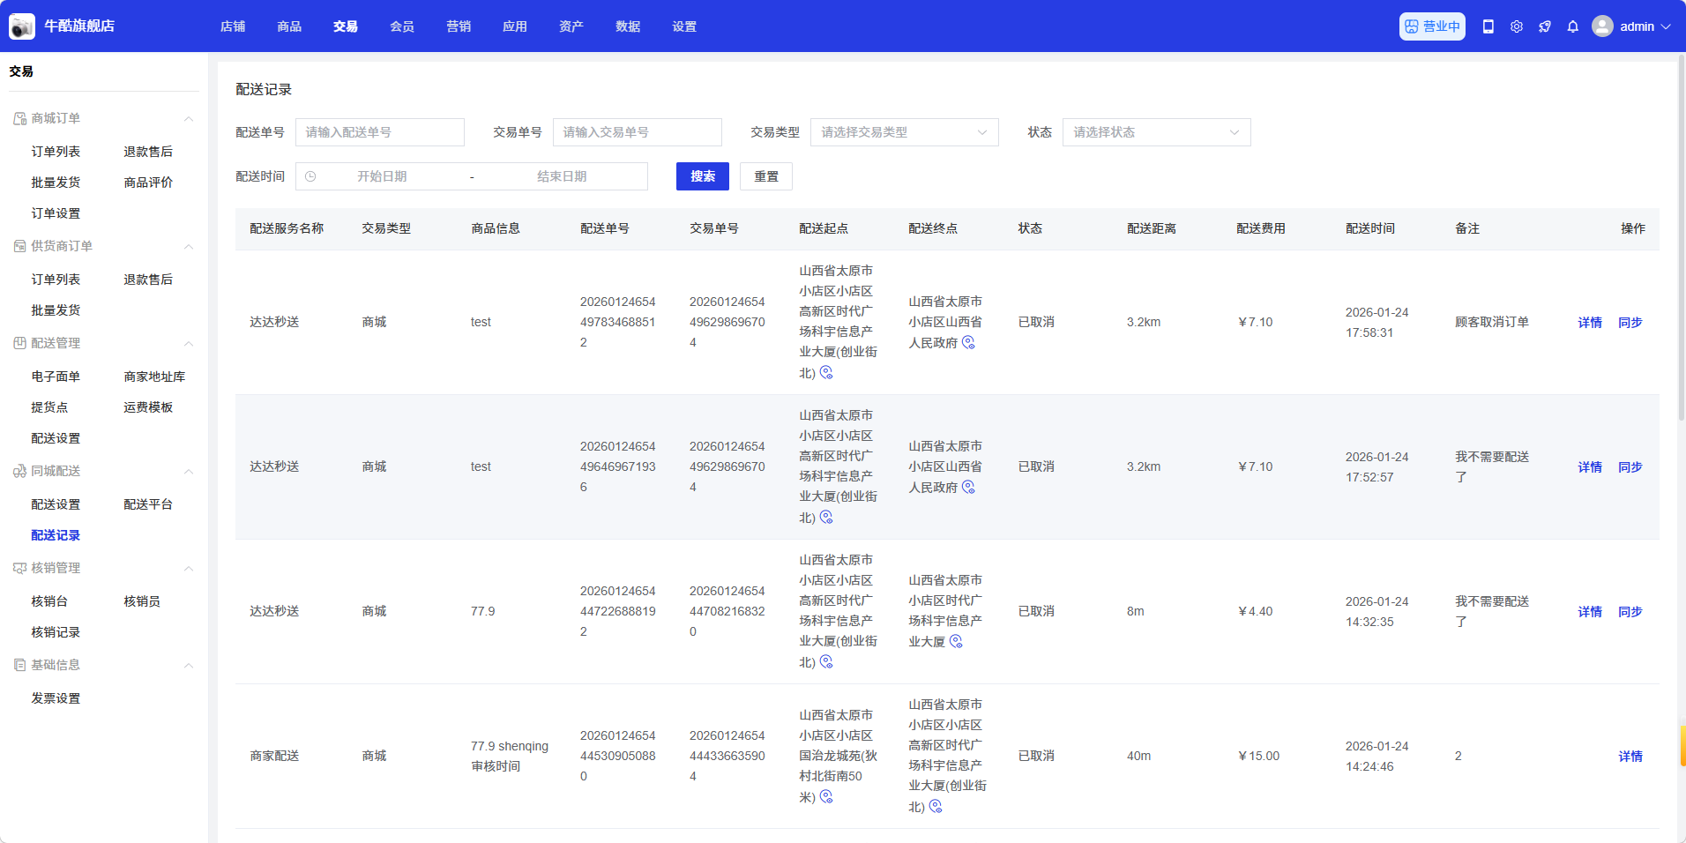Click map pin icon in 商家配送 row origin
Viewport: 1686px width, 843px height.
[x=826, y=796]
